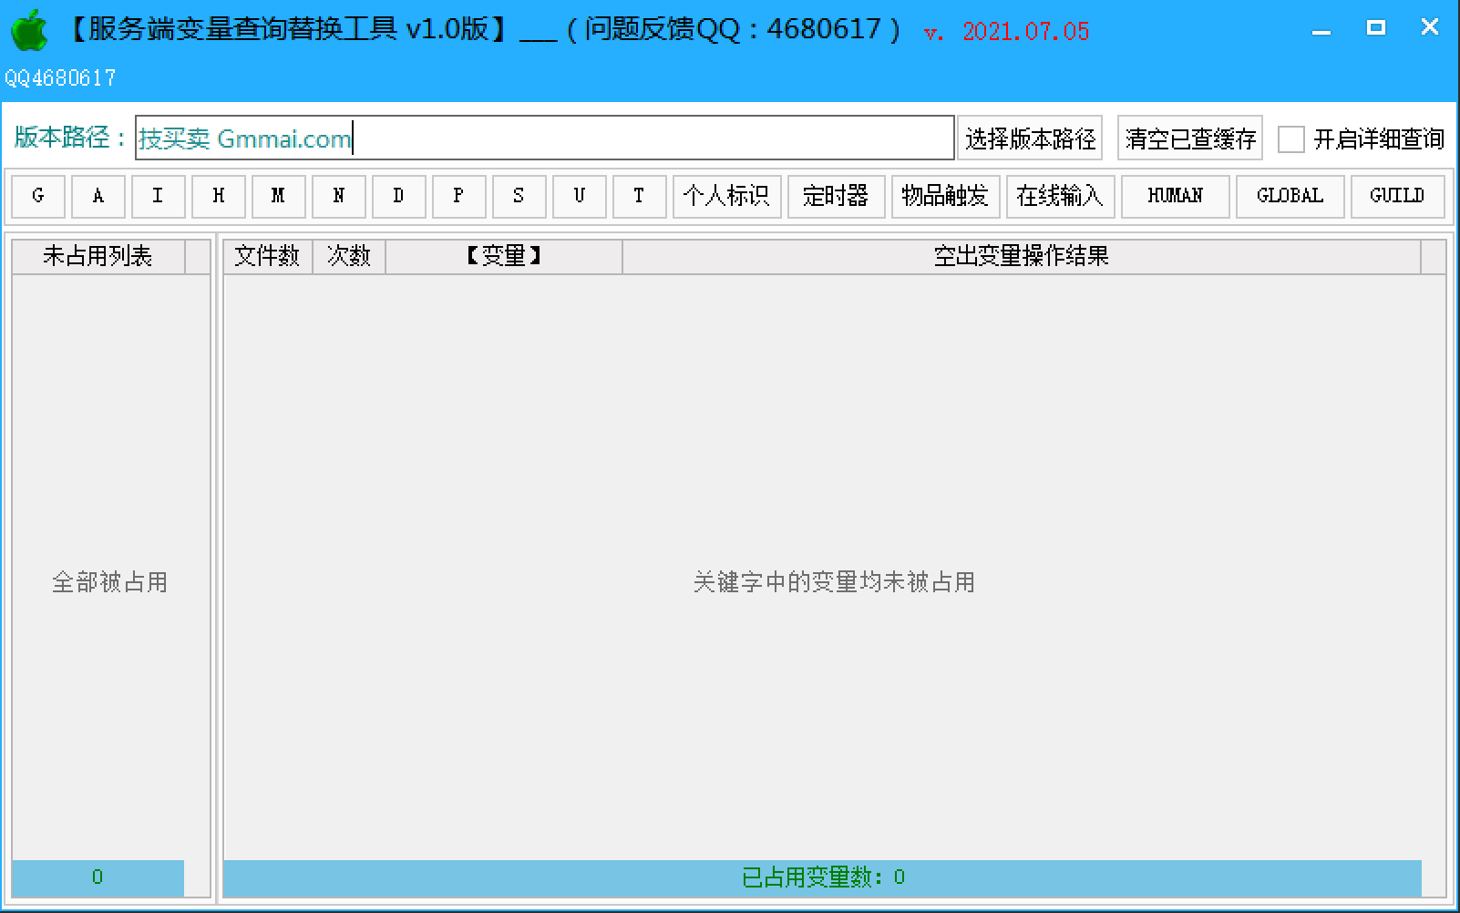Click 选择版本路径 to browse path
The height and width of the screenshot is (913, 1460).
point(1031,138)
